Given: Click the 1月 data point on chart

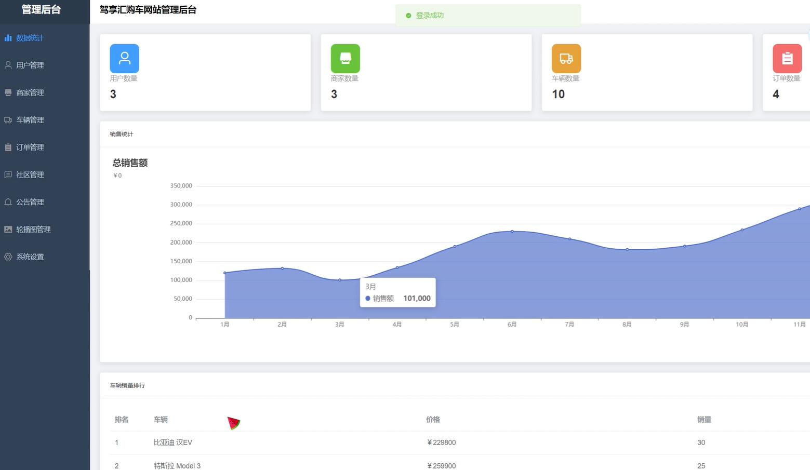Looking at the screenshot, I should point(225,273).
